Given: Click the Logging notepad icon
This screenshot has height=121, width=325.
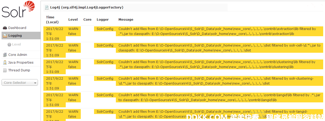Looking at the screenshot, I should pyautogui.click(x=5, y=36).
